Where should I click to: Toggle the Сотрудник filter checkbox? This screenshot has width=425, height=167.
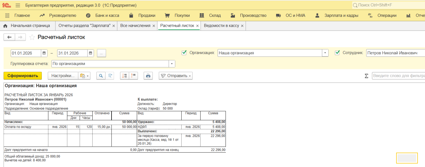click(337, 53)
